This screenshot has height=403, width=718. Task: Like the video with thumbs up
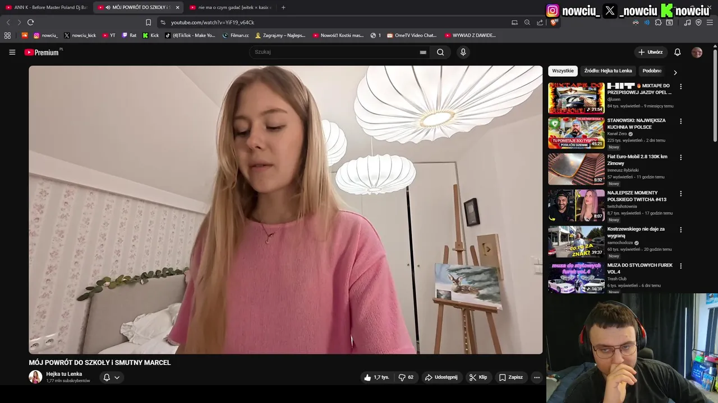click(376, 377)
